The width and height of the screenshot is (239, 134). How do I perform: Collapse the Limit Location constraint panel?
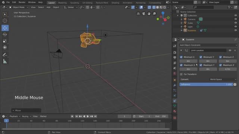181,50
